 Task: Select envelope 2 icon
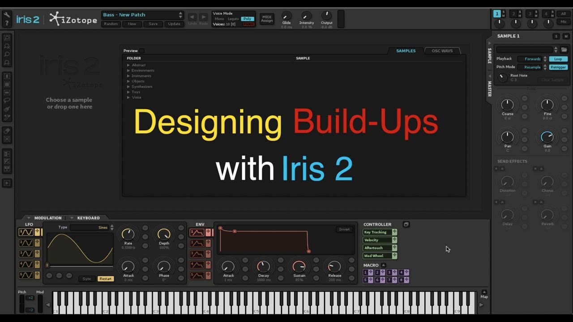pos(197,243)
